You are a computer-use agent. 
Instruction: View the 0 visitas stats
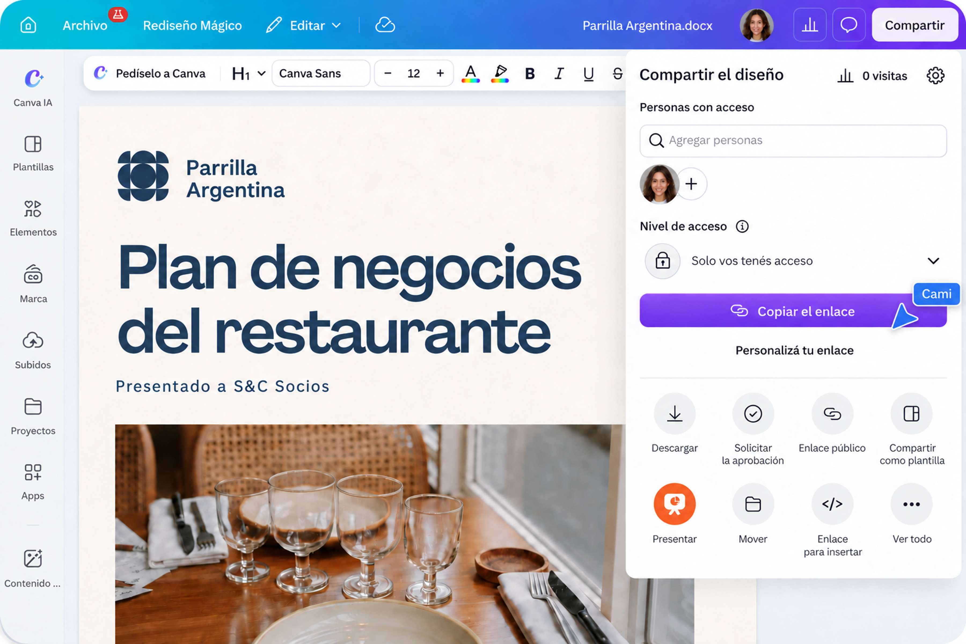[x=872, y=76]
